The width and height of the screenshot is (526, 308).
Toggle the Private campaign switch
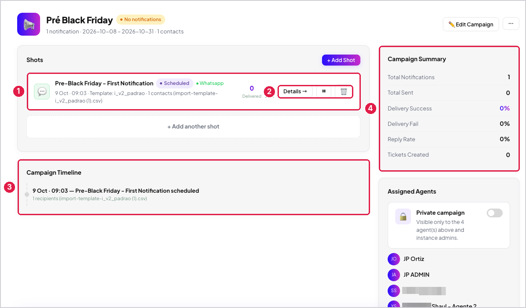[x=494, y=213]
